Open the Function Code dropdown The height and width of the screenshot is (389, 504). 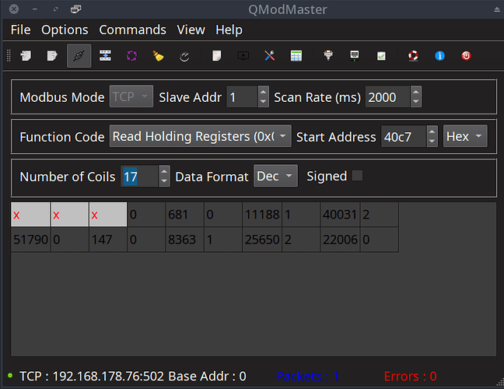click(x=200, y=136)
